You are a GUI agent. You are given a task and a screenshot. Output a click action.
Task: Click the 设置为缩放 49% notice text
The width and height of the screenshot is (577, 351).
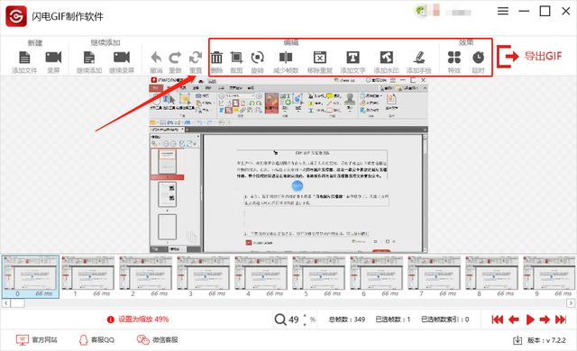(143, 319)
